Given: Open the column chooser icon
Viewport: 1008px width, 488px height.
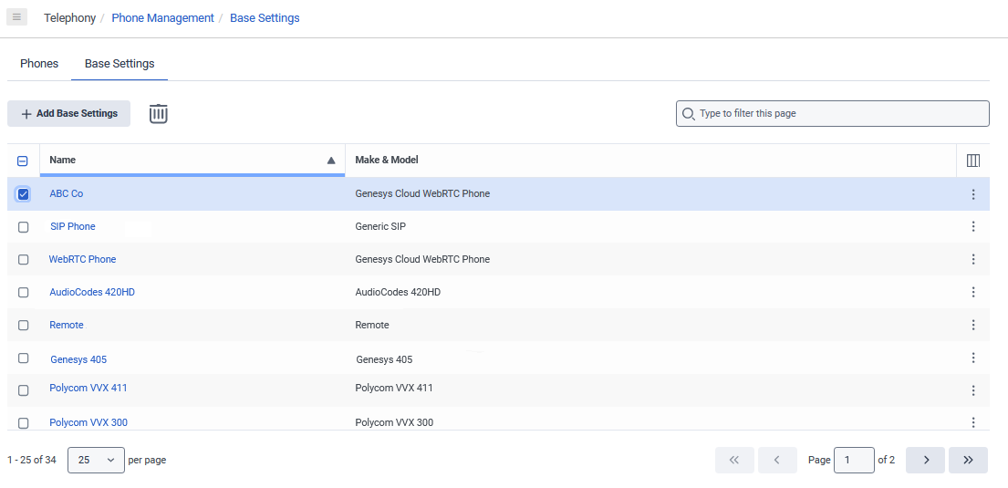Looking at the screenshot, I should click(972, 161).
